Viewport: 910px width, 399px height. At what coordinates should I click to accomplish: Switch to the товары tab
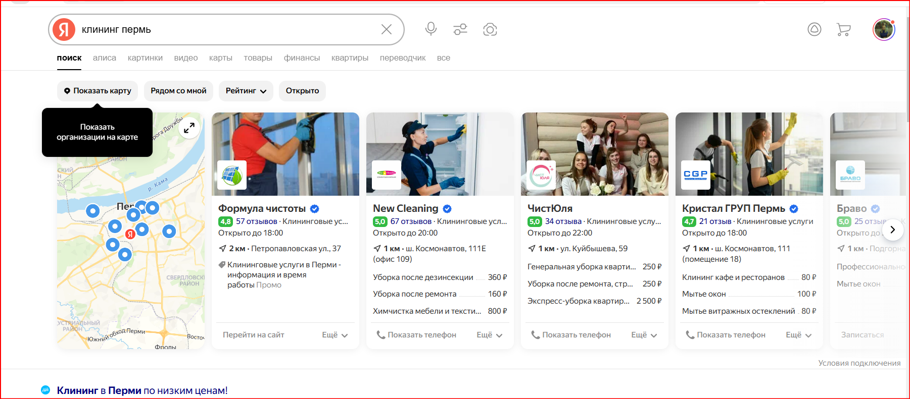(258, 58)
